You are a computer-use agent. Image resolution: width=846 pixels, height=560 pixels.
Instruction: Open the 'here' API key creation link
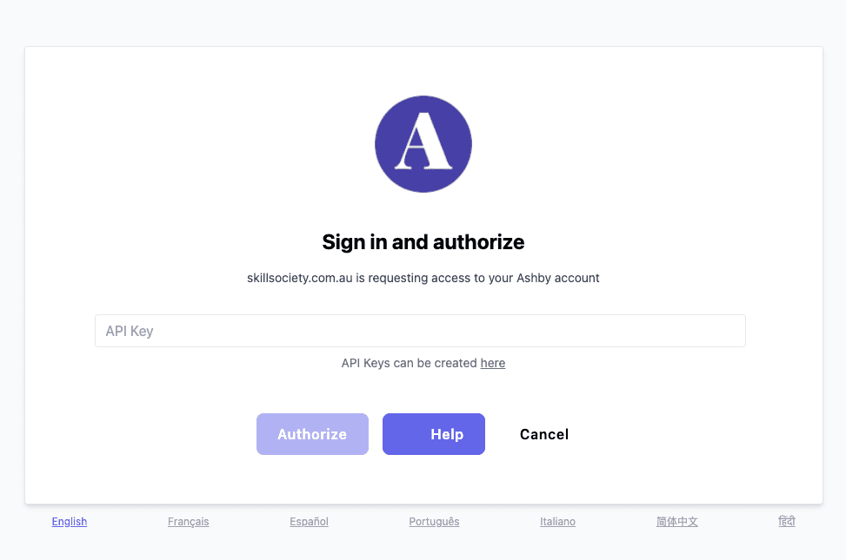(x=493, y=363)
